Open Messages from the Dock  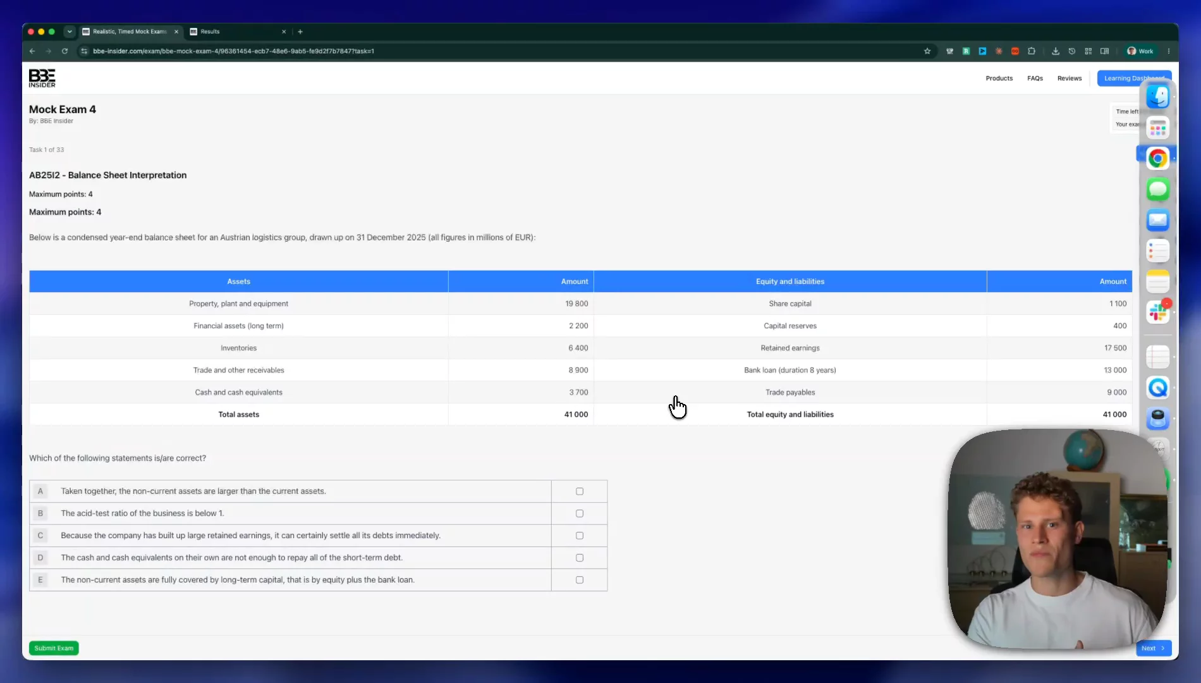pyautogui.click(x=1157, y=189)
